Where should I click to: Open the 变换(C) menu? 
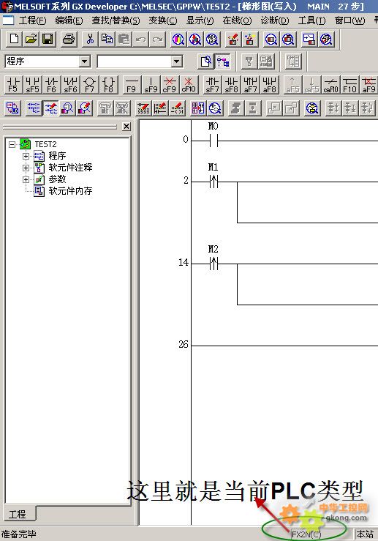[x=162, y=20]
